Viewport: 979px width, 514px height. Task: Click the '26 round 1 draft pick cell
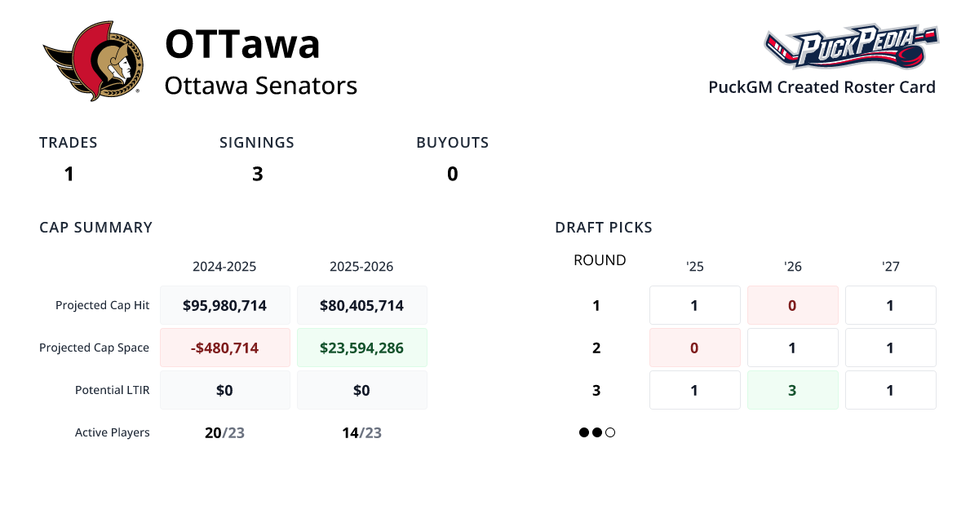[x=792, y=305]
